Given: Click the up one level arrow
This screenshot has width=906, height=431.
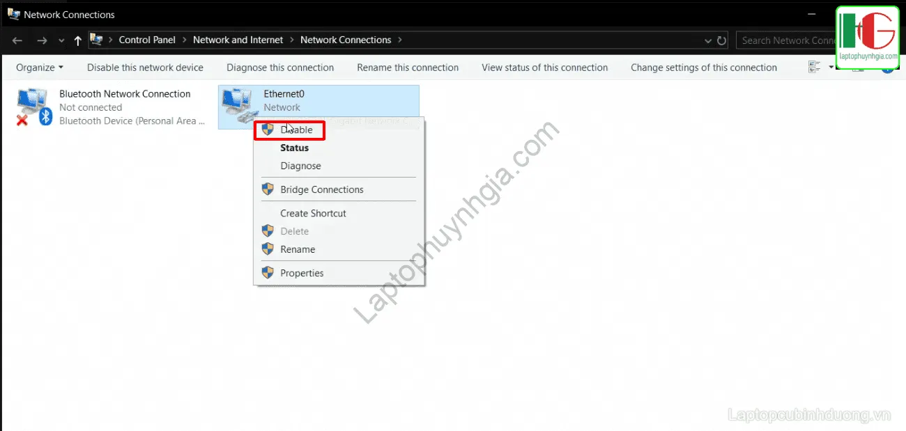Looking at the screenshot, I should tap(77, 40).
